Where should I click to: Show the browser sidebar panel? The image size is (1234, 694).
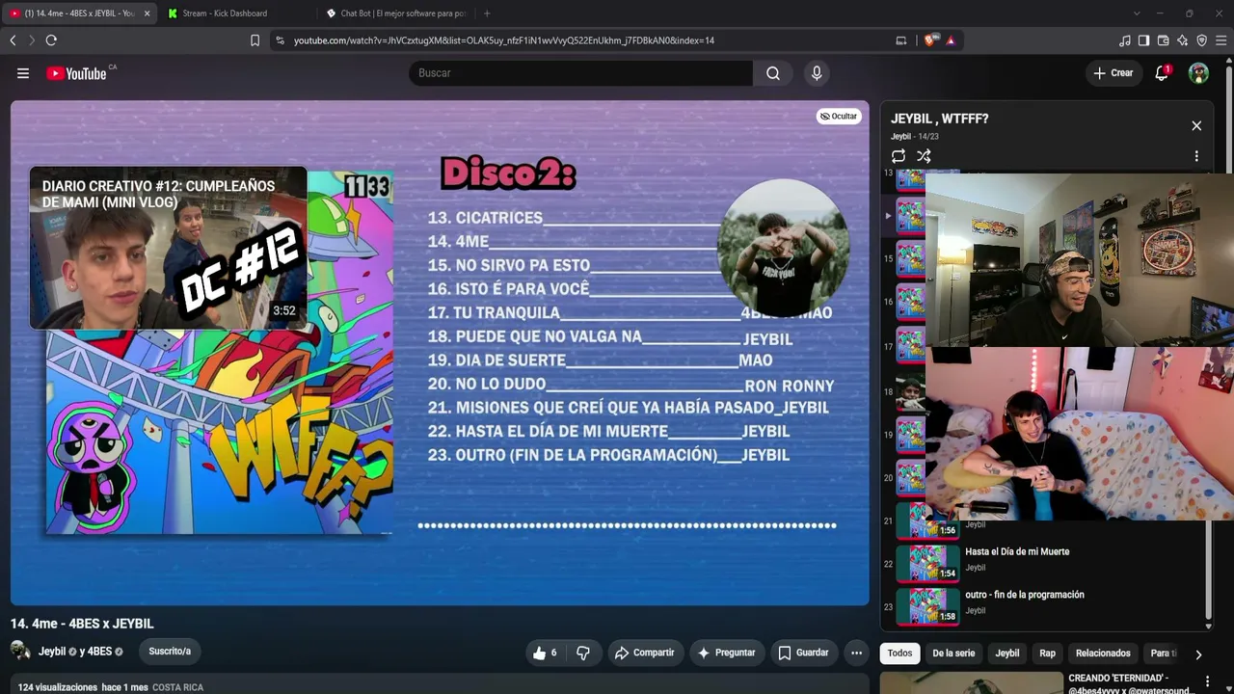tap(1143, 40)
